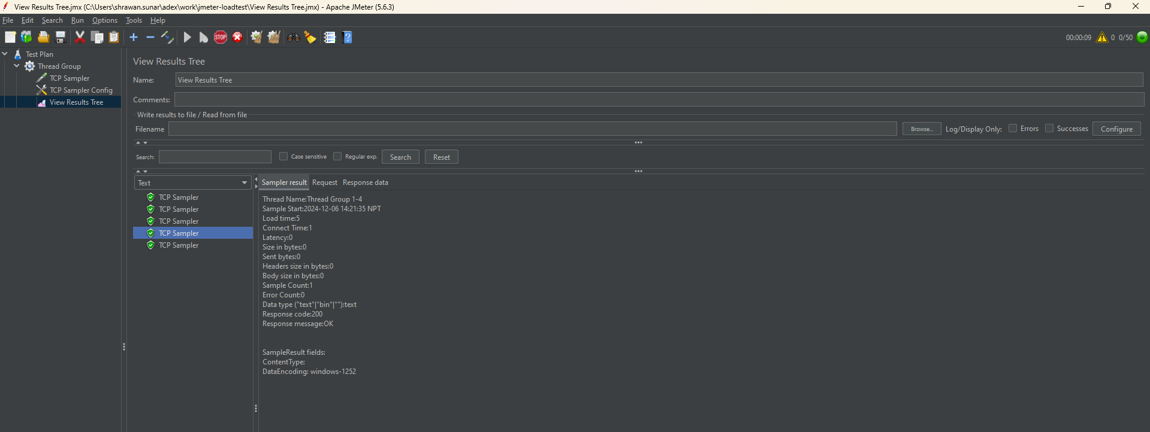
Task: Open the Run menu
Action: [x=77, y=20]
